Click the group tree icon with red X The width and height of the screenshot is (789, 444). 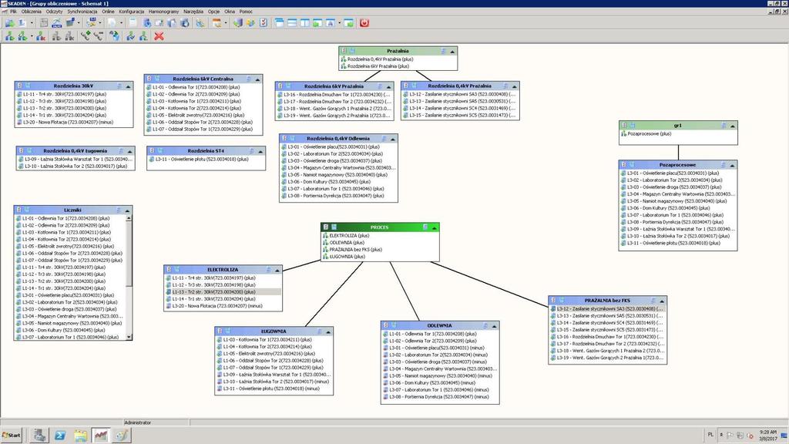point(41,36)
